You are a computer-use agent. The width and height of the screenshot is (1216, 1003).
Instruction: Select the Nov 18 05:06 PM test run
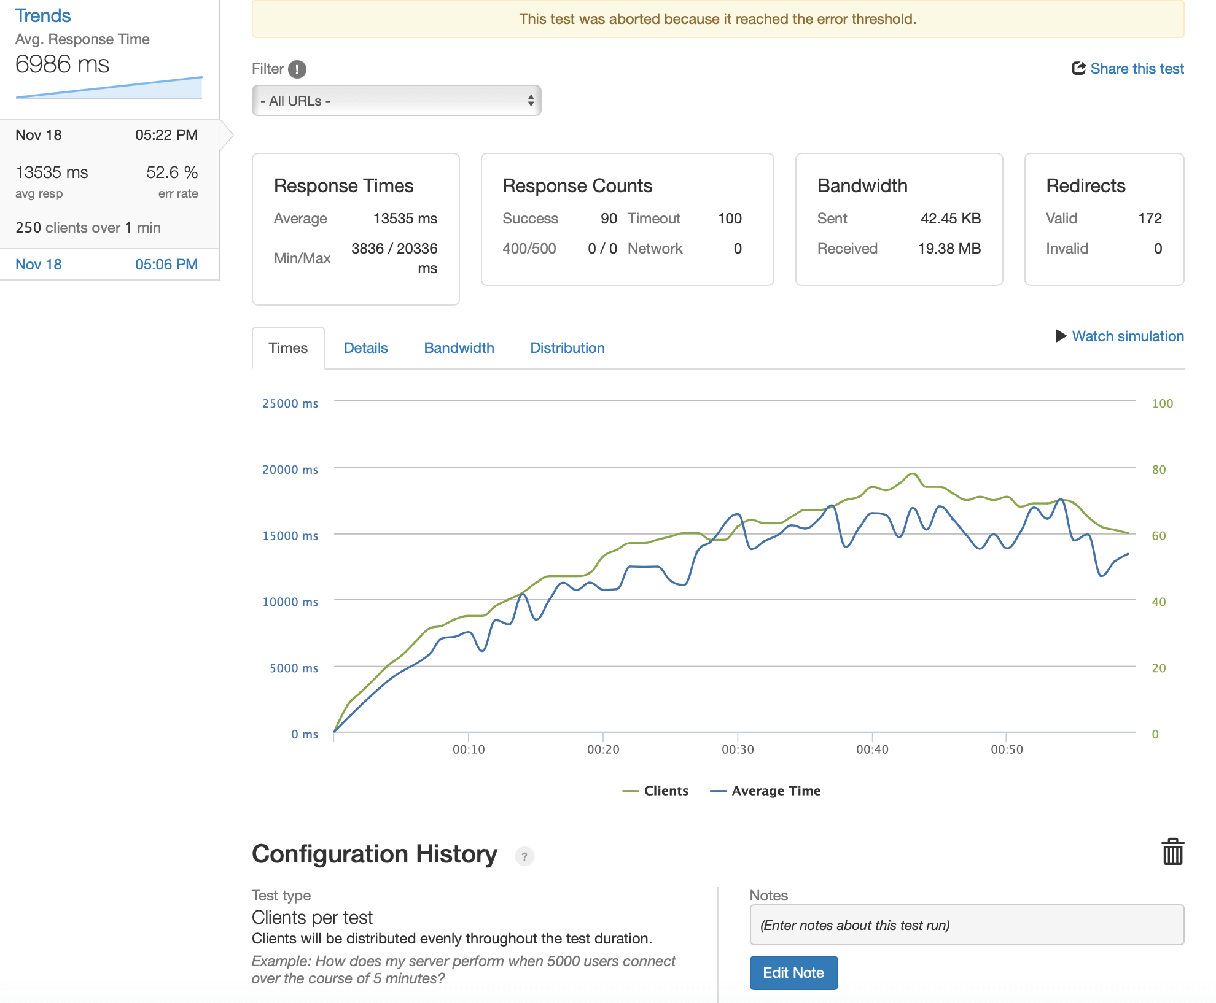tap(107, 265)
